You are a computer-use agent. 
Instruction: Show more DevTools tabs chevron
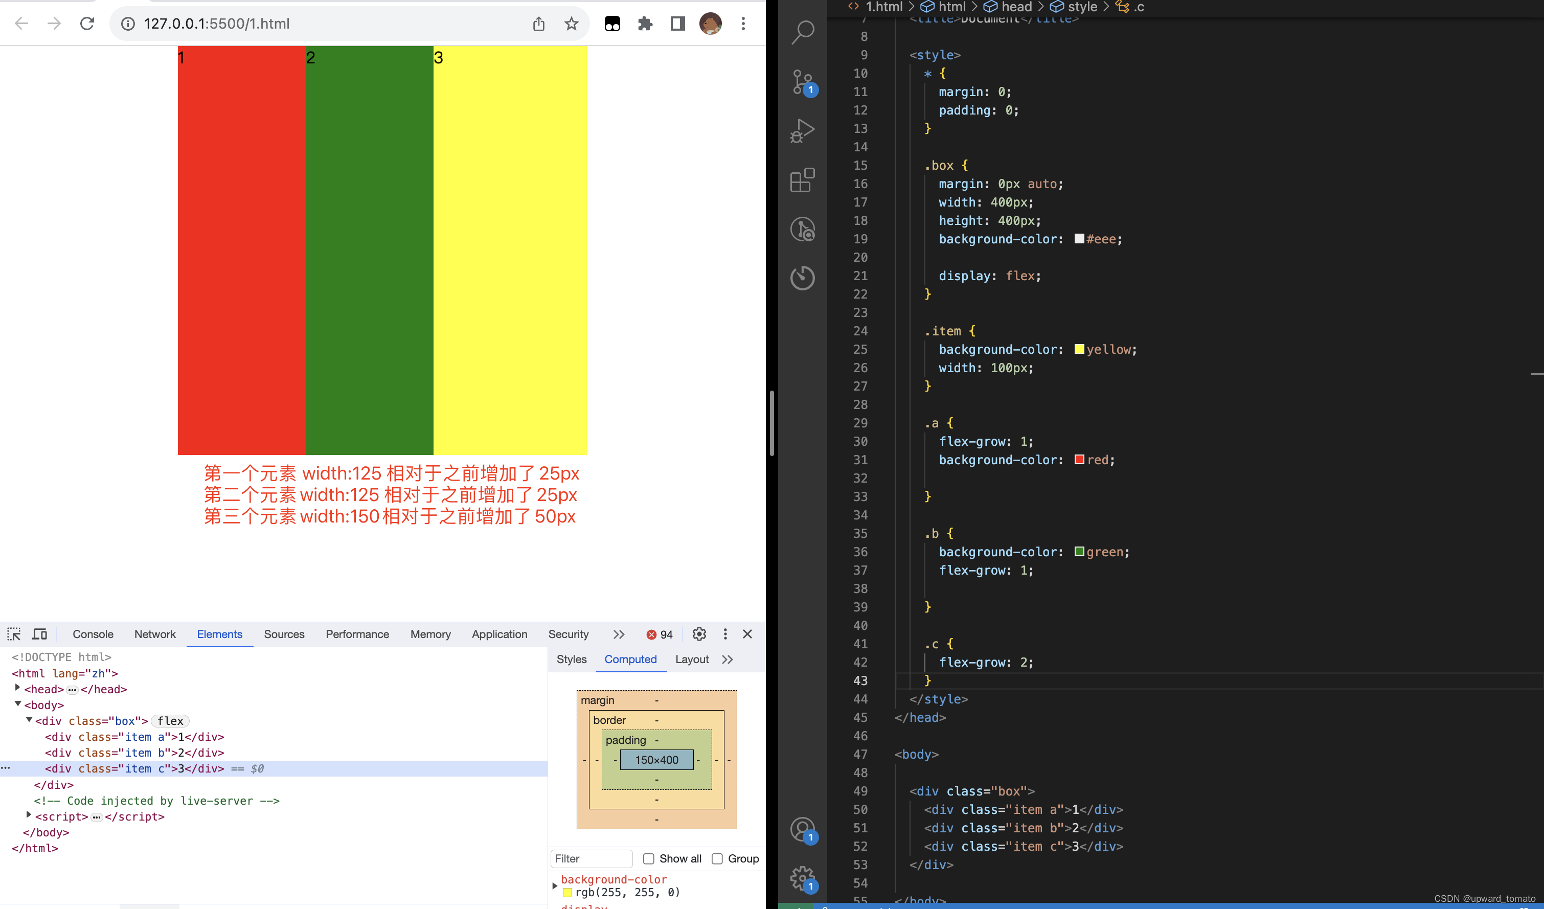point(619,634)
